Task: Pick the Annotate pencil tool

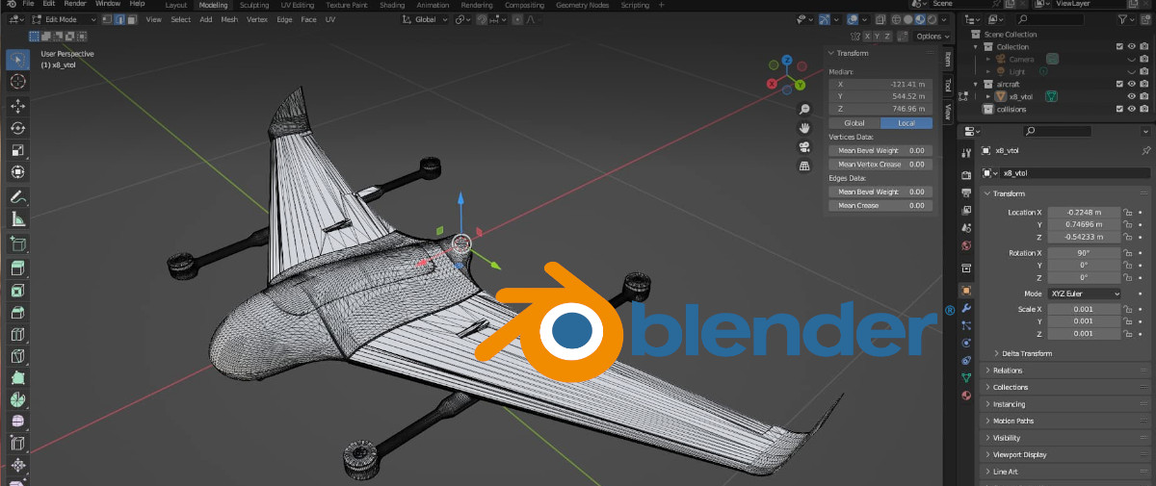Action: (x=17, y=196)
